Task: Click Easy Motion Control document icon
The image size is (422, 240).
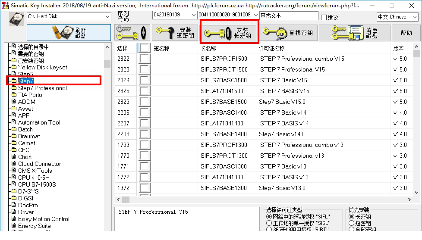Action: [x=14, y=218]
